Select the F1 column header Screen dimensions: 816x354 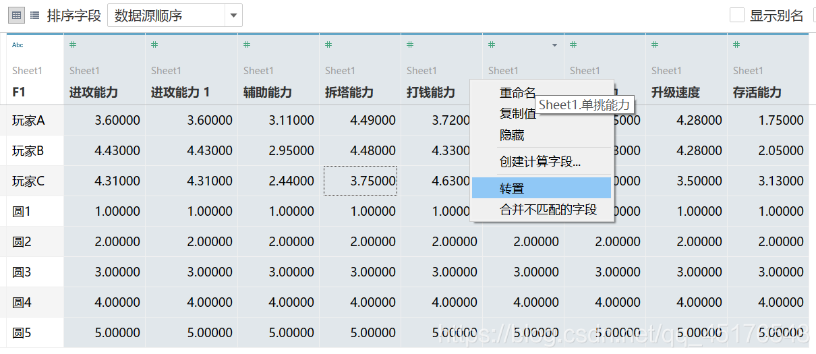pyautogui.click(x=19, y=92)
